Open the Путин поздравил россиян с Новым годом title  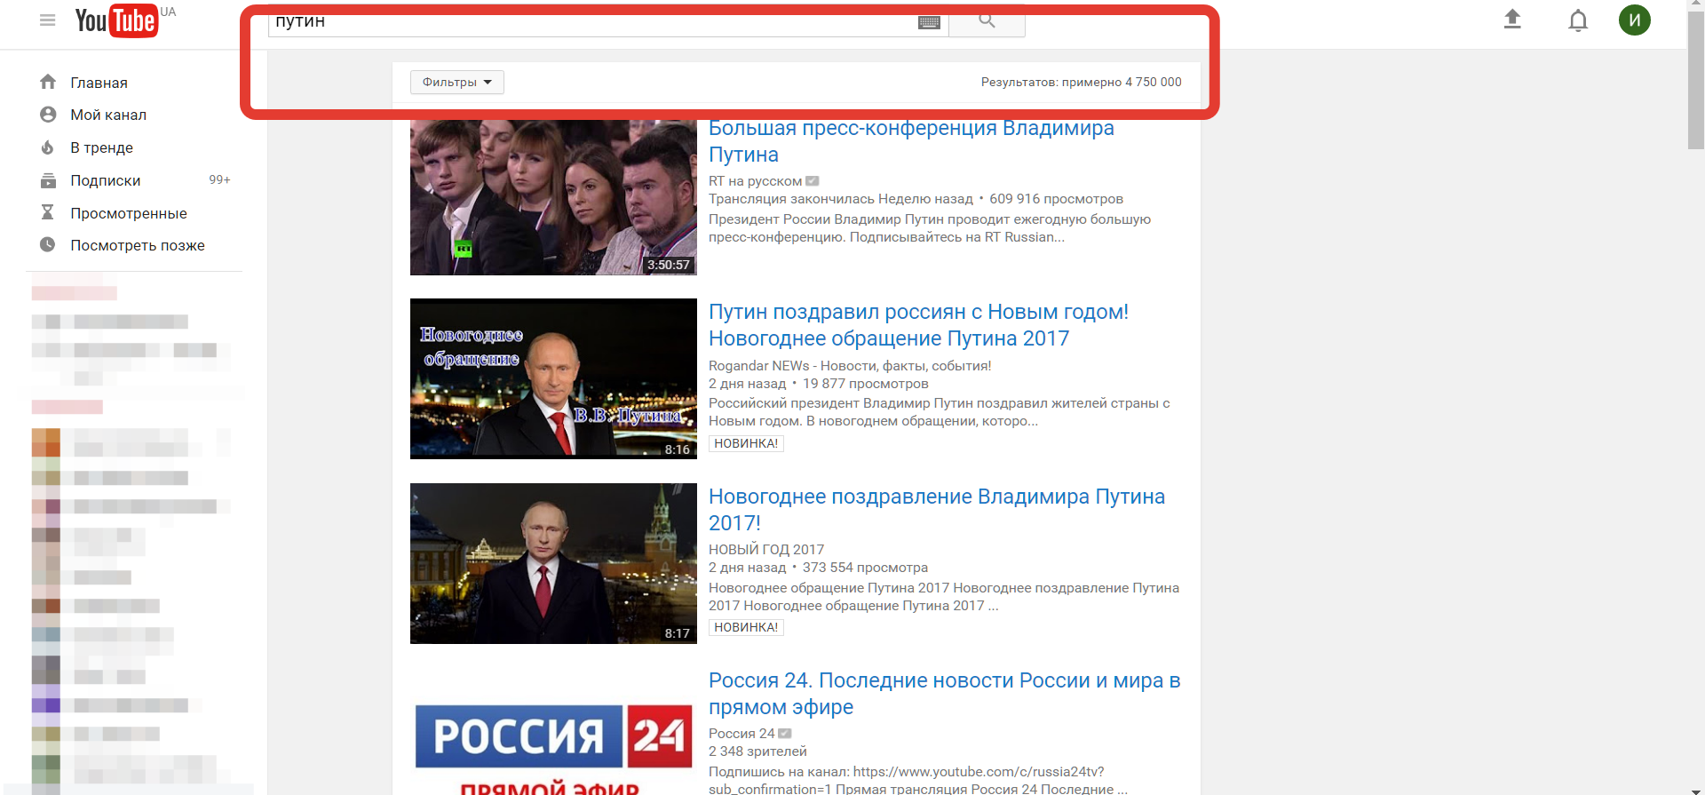918,325
